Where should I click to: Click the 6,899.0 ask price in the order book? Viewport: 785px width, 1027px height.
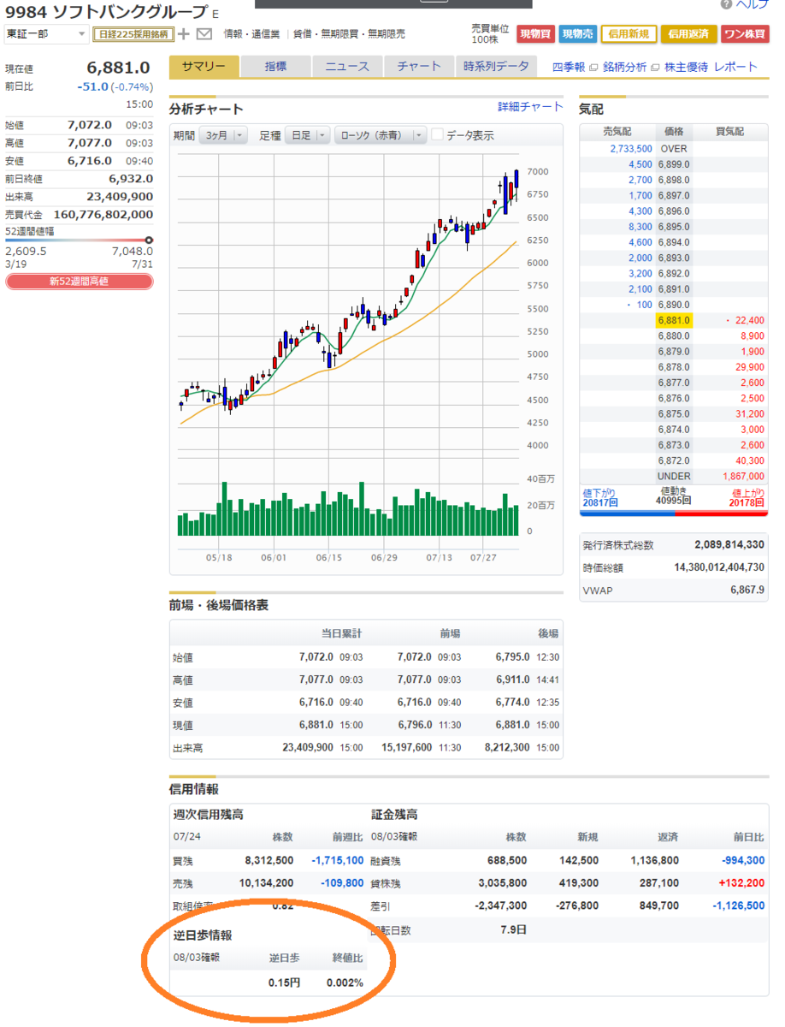[x=674, y=164]
